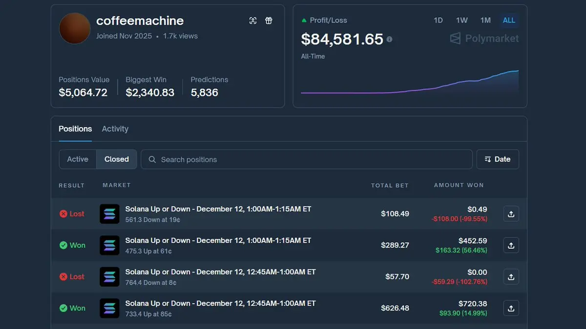
Task: Click the -$59.29 (-102.76%) loss value
Action: click(460, 282)
